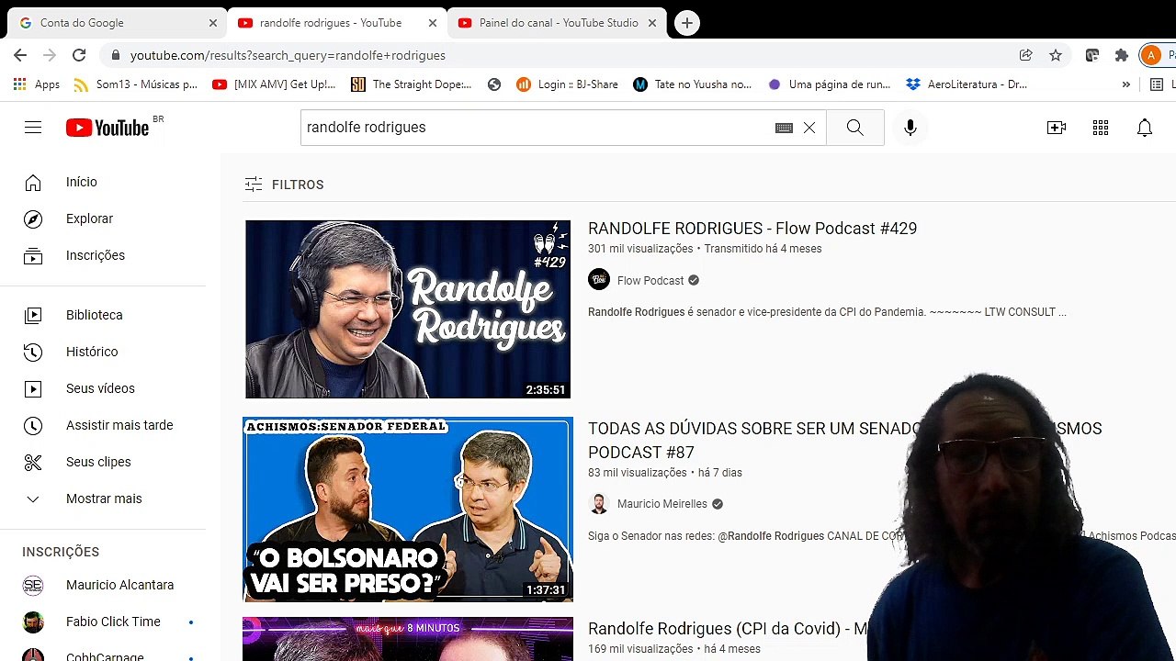Open the Mauricio Meirelles channel name link
Screen dimensions: 1176x661
click(662, 504)
